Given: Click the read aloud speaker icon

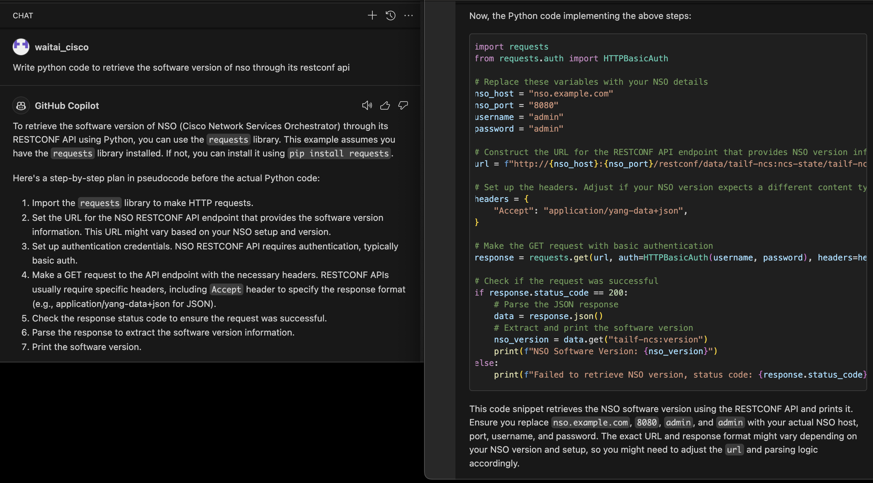Looking at the screenshot, I should coord(367,105).
